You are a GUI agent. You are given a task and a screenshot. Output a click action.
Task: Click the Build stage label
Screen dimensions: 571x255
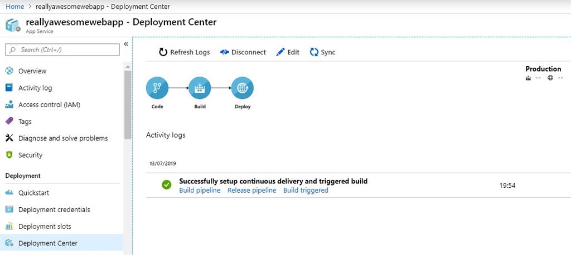(x=200, y=107)
